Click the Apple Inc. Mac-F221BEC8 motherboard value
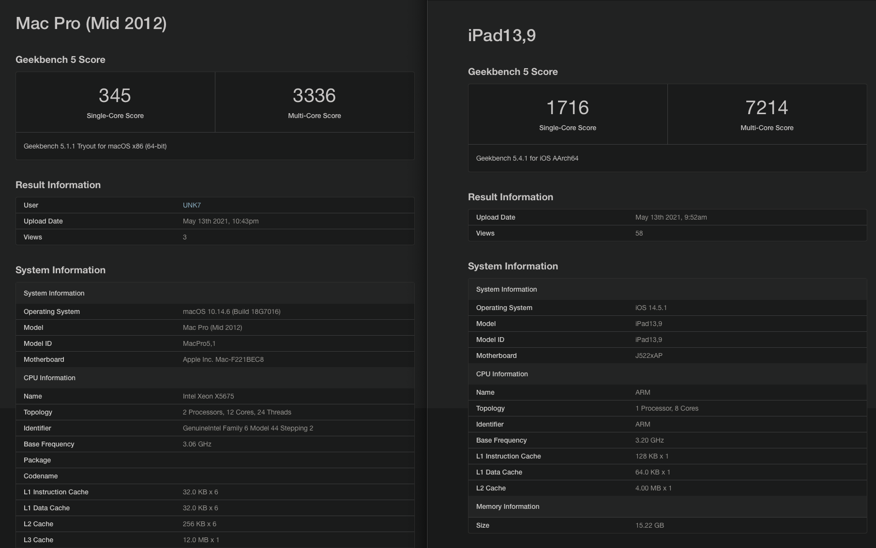Image resolution: width=876 pixels, height=548 pixels. point(223,359)
